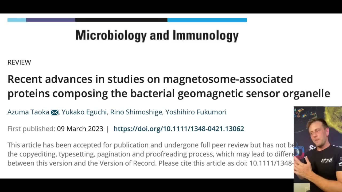The image size is (342, 192).
Task: Open author Azuma Taoka's profile link
Action: 28,112
